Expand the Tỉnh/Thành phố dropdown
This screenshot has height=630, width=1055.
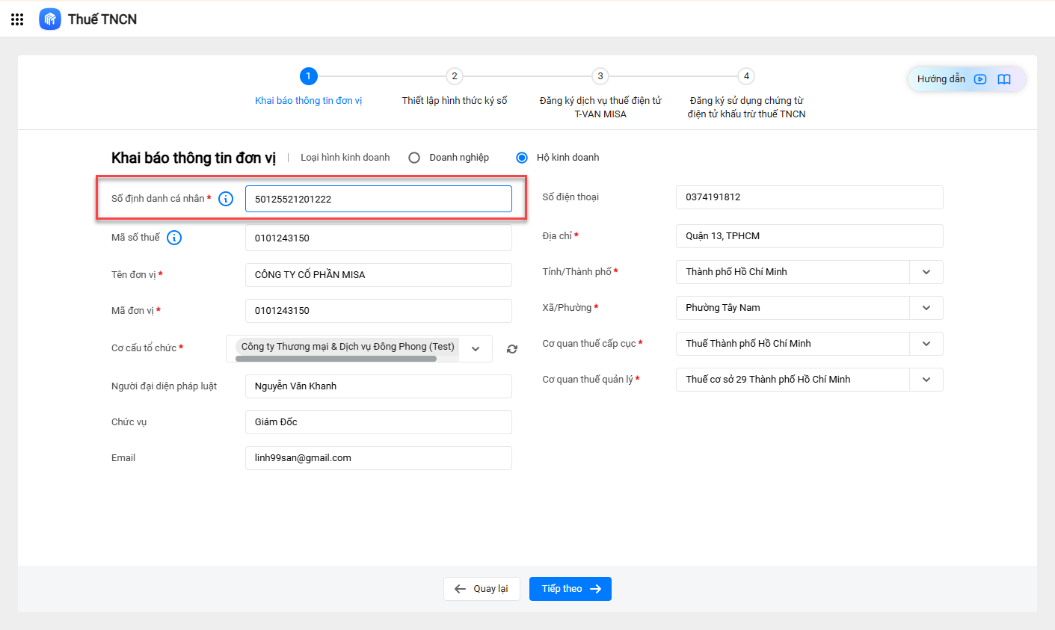coord(926,272)
